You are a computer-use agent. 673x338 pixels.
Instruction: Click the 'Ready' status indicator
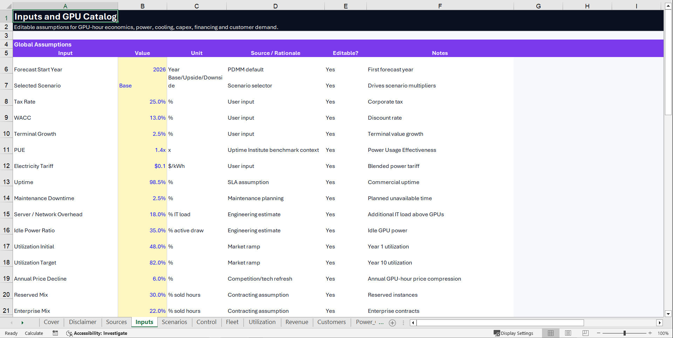coord(11,333)
